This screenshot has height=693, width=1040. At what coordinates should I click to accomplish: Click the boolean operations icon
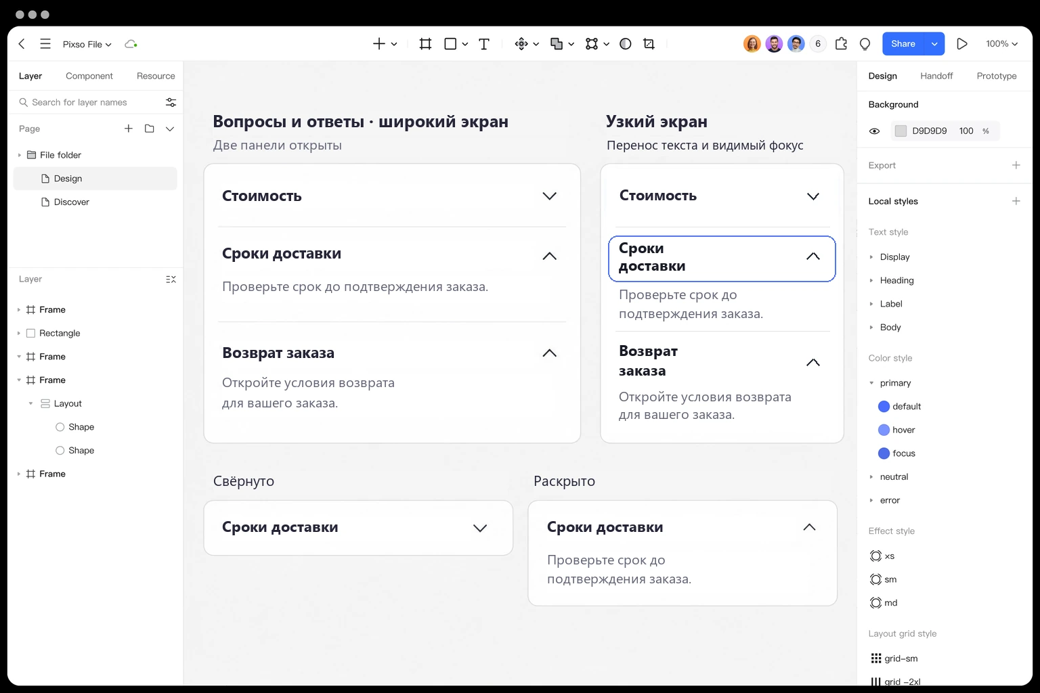557,44
